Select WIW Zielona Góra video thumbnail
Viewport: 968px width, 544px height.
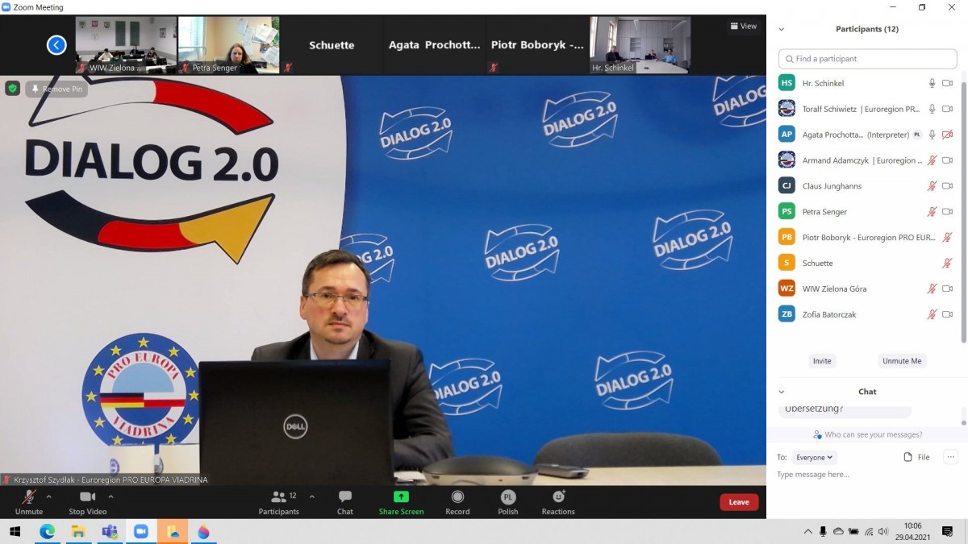pos(126,45)
